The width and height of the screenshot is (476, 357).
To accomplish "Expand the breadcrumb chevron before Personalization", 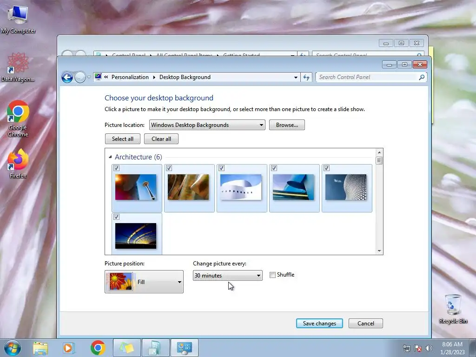I will click(106, 77).
